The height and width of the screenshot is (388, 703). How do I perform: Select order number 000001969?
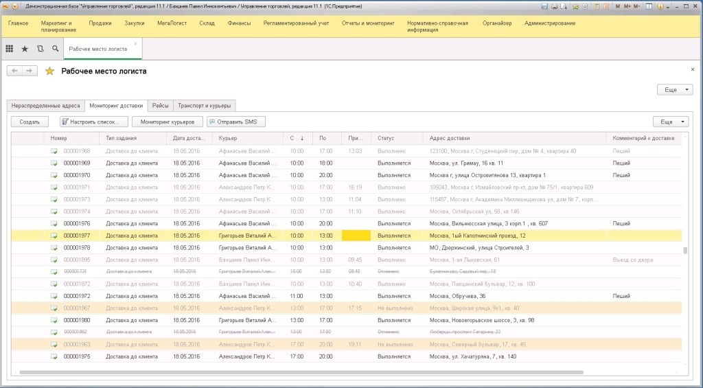click(77, 163)
